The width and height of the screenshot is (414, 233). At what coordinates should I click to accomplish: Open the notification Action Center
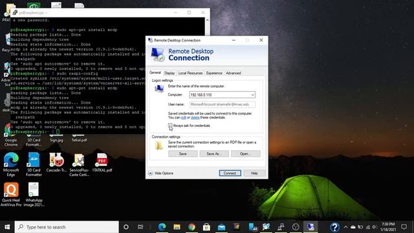(404, 227)
